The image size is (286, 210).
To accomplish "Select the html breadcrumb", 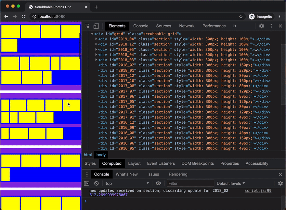I will point(87,155).
